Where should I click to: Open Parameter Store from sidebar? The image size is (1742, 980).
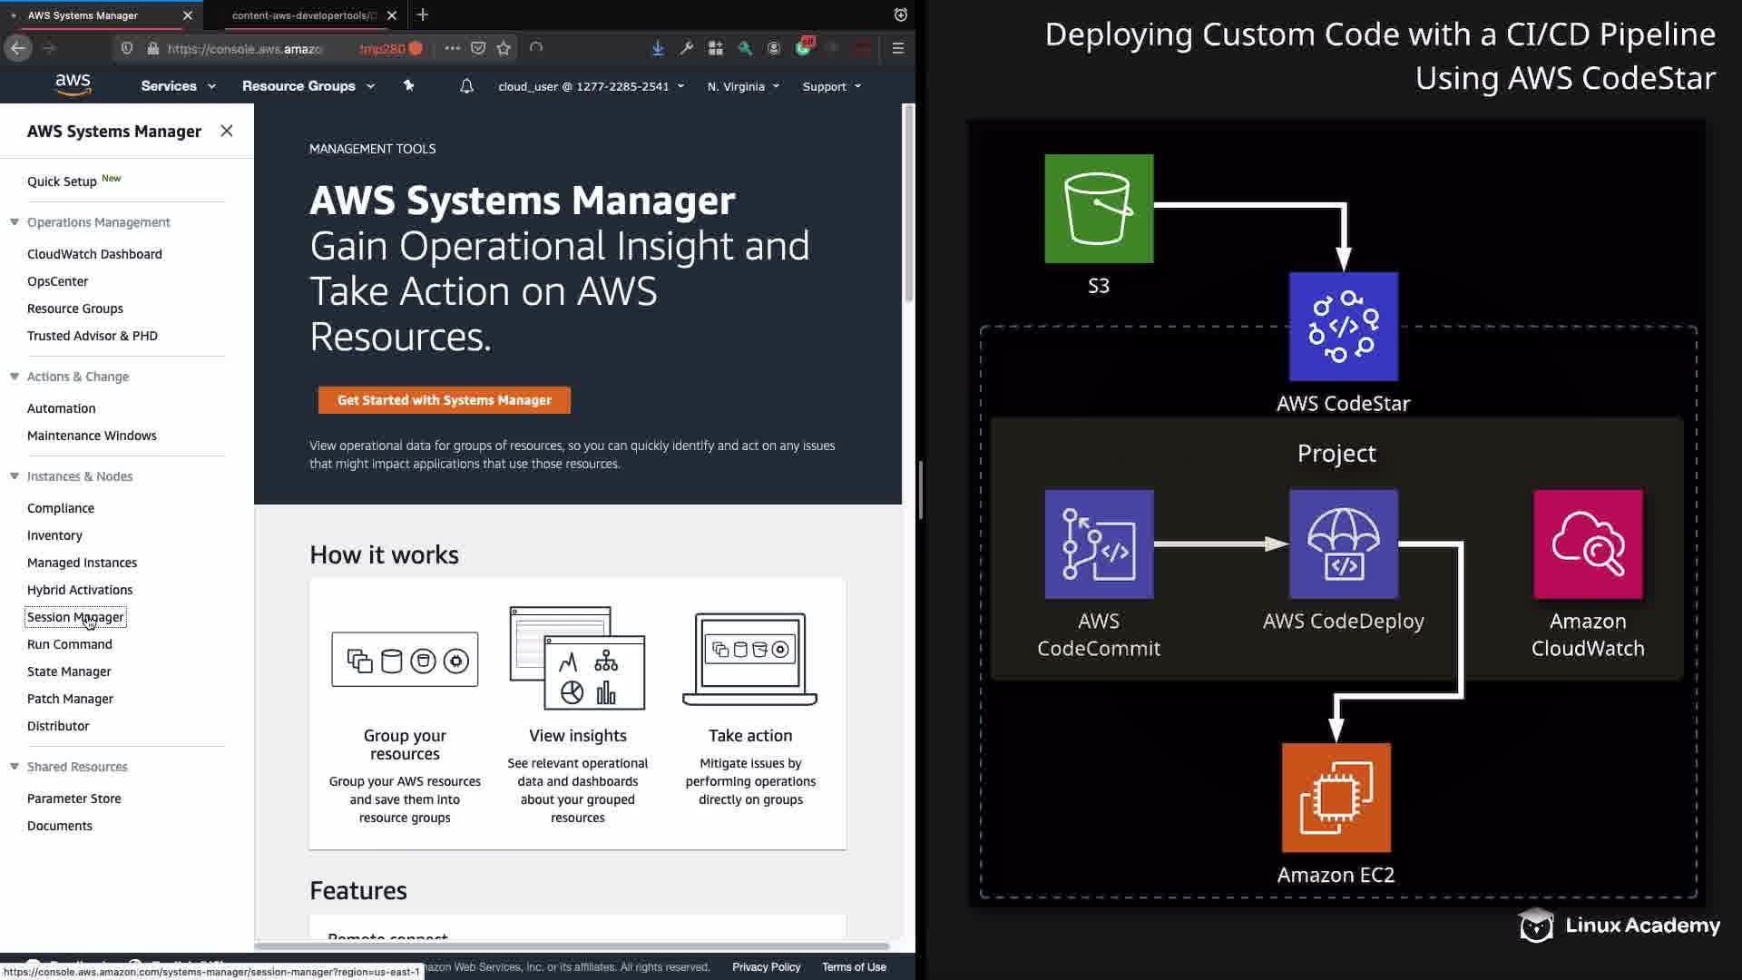click(x=74, y=799)
